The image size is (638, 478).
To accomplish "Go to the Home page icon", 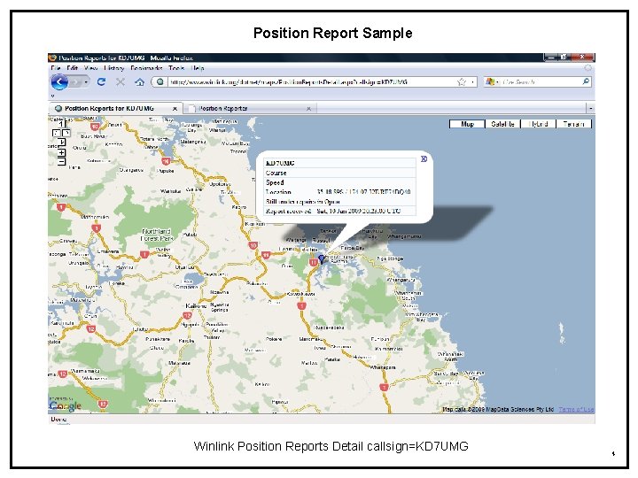I will click(140, 82).
